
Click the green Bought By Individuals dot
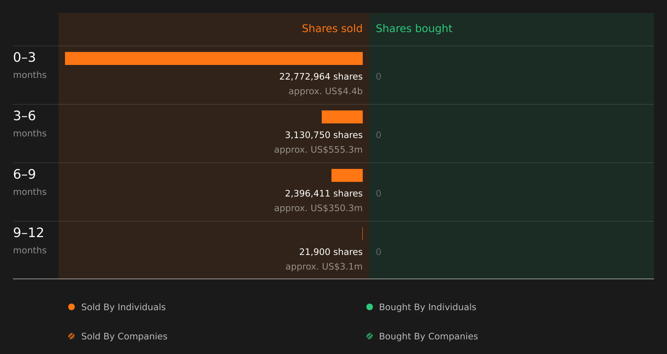370,307
